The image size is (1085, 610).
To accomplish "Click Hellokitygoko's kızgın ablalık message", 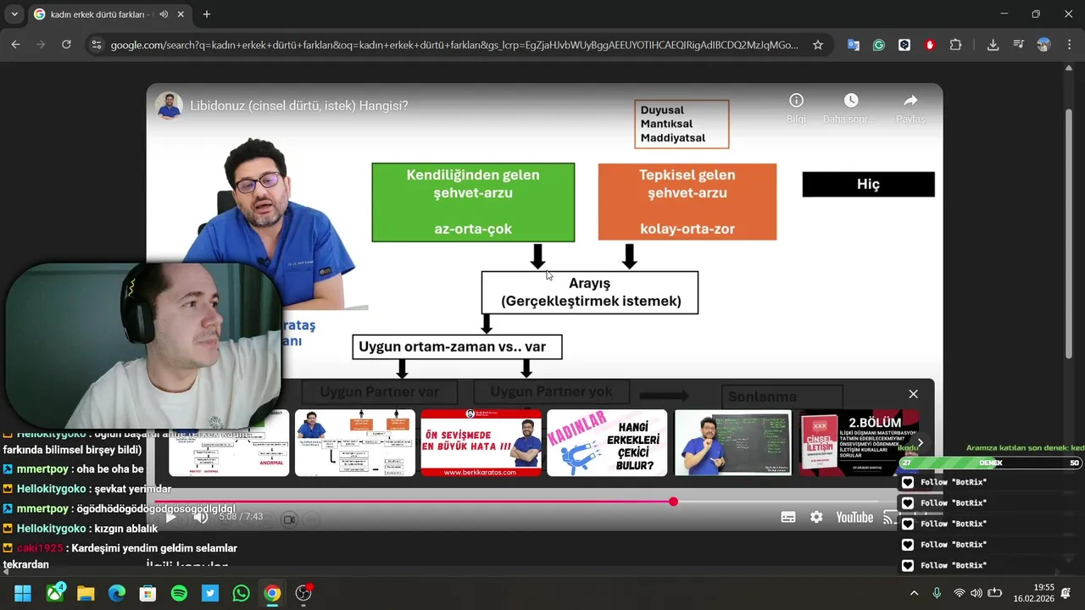I will tap(81, 529).
